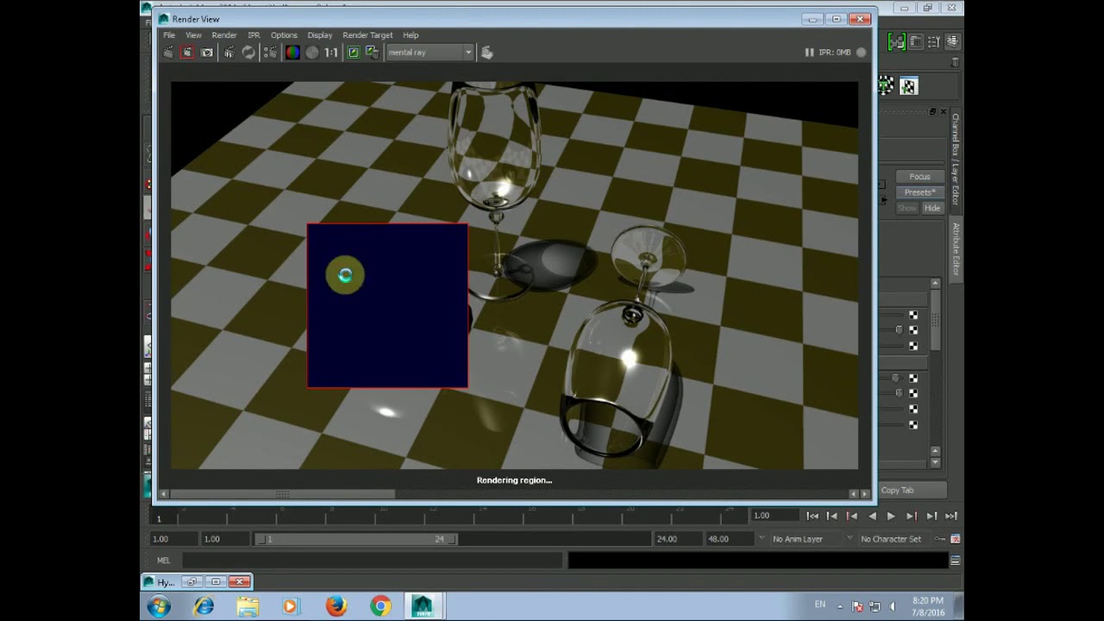Click the Show button

coord(907,208)
